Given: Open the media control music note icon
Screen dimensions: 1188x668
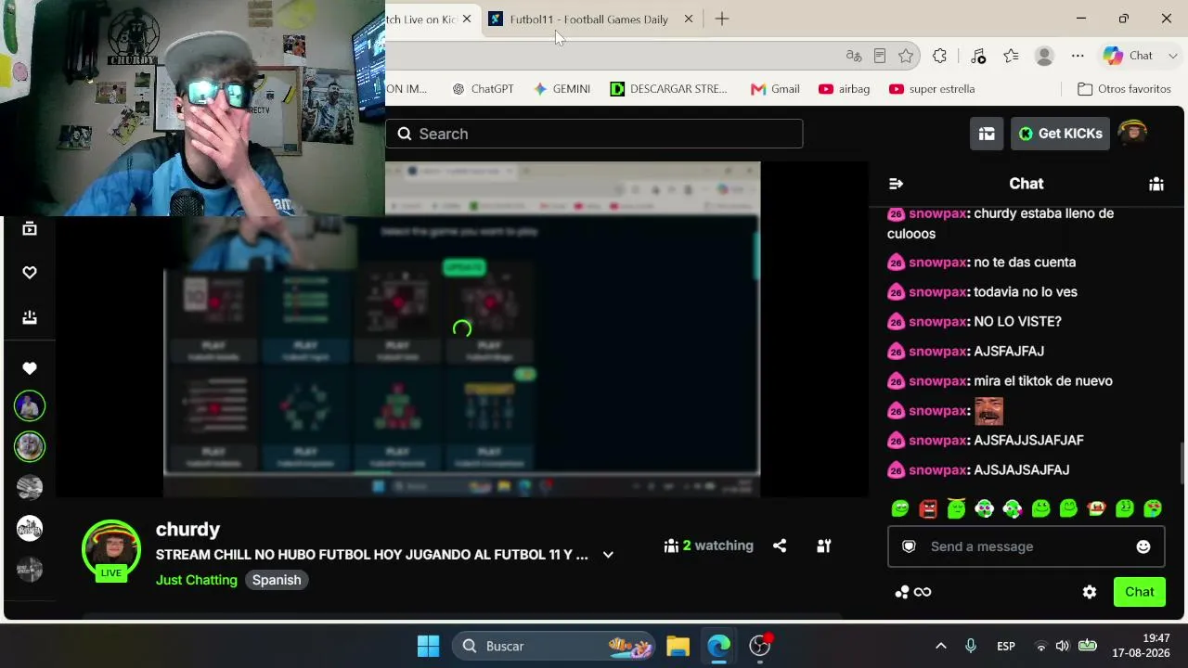Looking at the screenshot, I should pyautogui.click(x=978, y=56).
